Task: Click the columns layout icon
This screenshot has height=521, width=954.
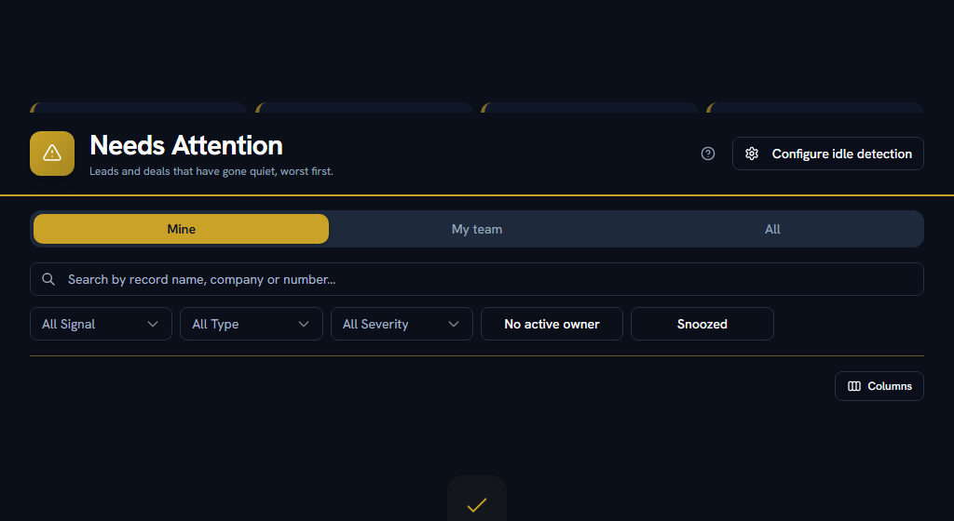Action: [853, 386]
